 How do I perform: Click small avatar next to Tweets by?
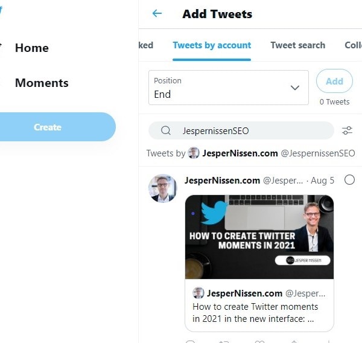(x=194, y=153)
